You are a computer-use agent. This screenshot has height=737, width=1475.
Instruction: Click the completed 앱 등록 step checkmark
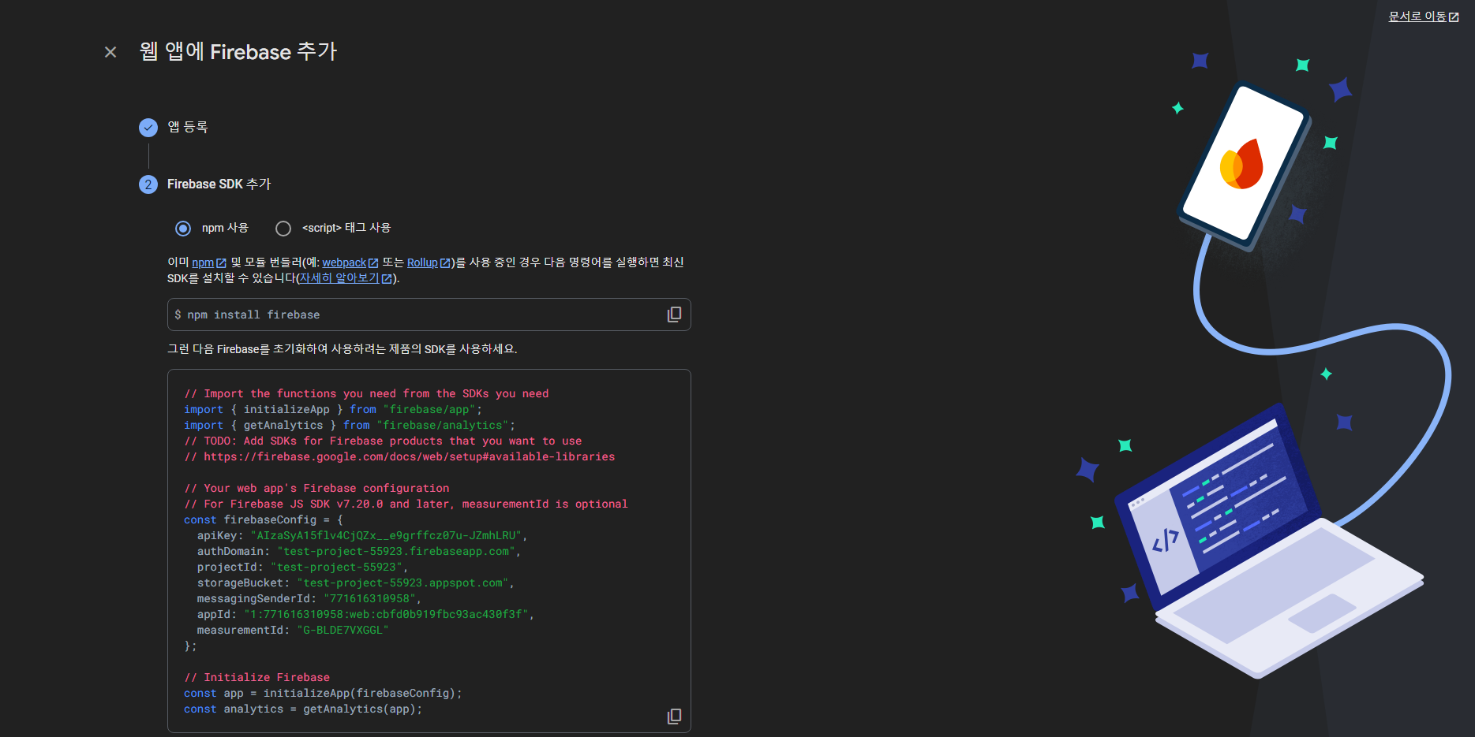coord(148,128)
